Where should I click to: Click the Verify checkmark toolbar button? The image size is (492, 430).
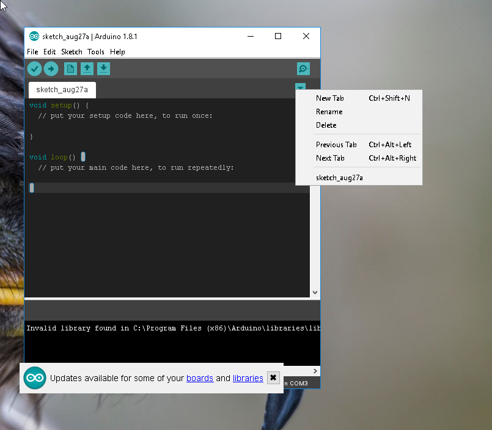(34, 68)
